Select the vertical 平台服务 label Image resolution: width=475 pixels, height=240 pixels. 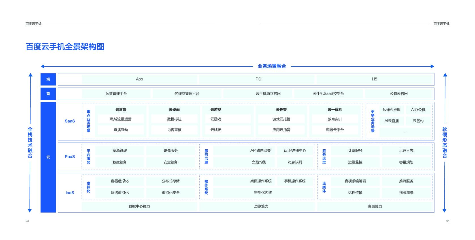coord(88,157)
